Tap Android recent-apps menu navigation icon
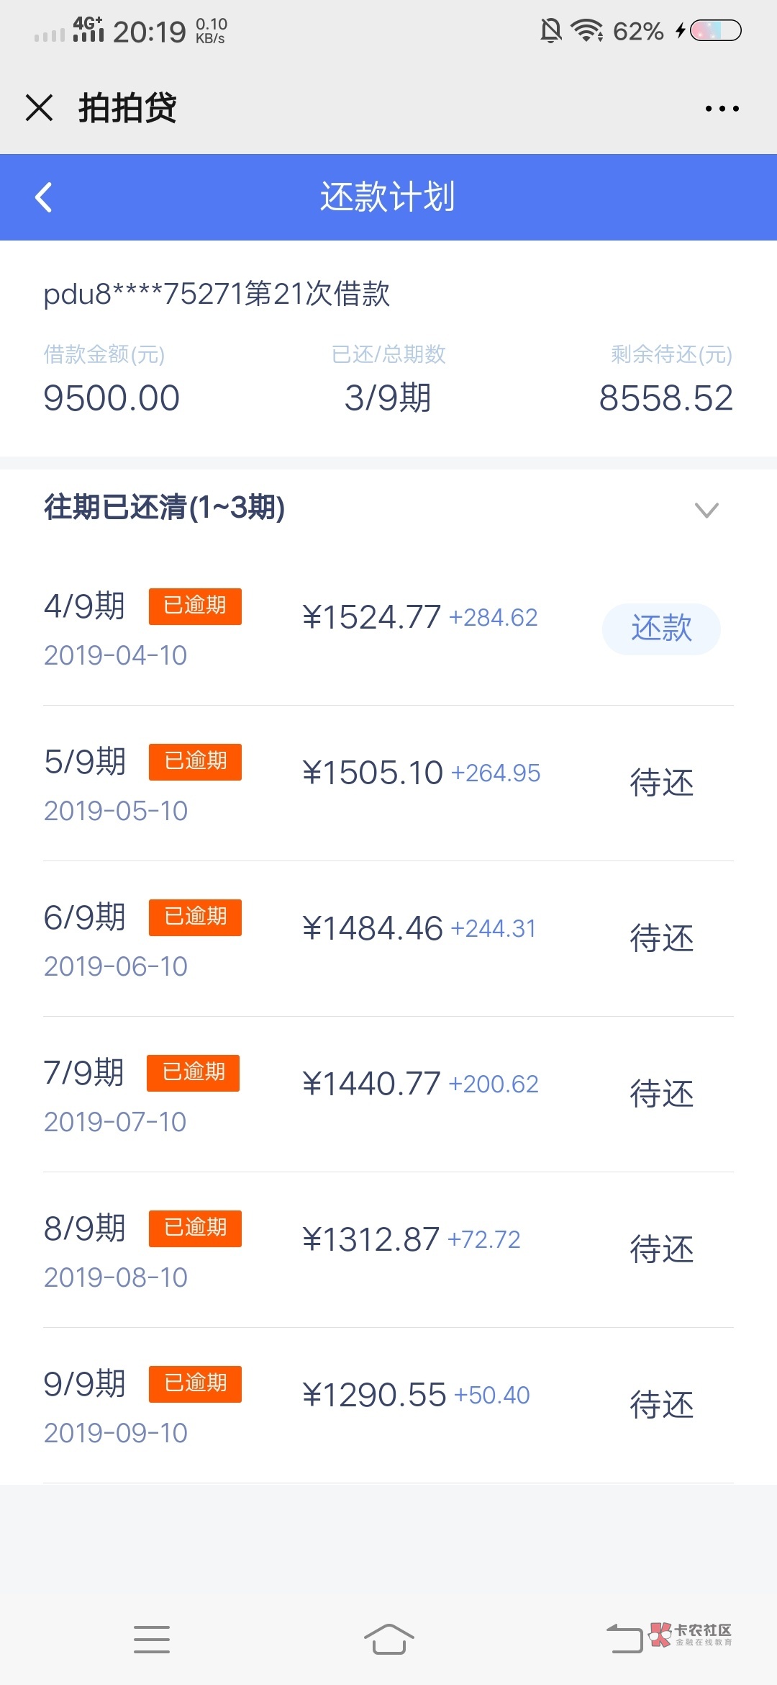The height and width of the screenshot is (1685, 777). (x=152, y=1639)
